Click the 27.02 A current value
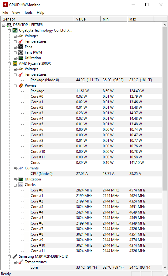168x276 pixels. (82, 174)
